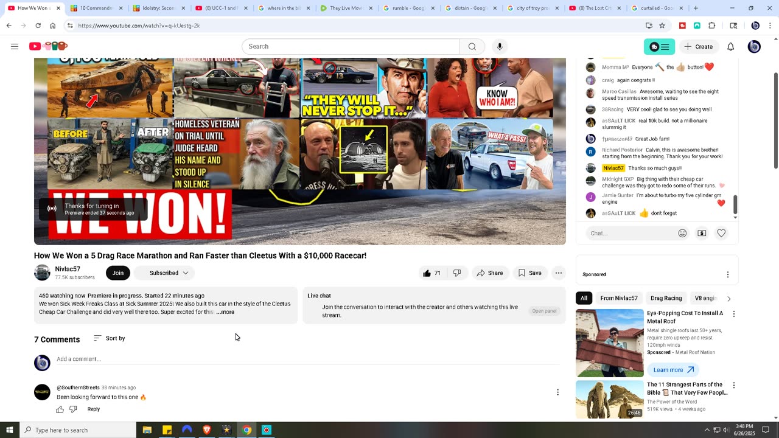This screenshot has height=438, width=779.
Task: Open the 11 Strangest Parts of Bible thumbnail
Action: pyautogui.click(x=609, y=400)
